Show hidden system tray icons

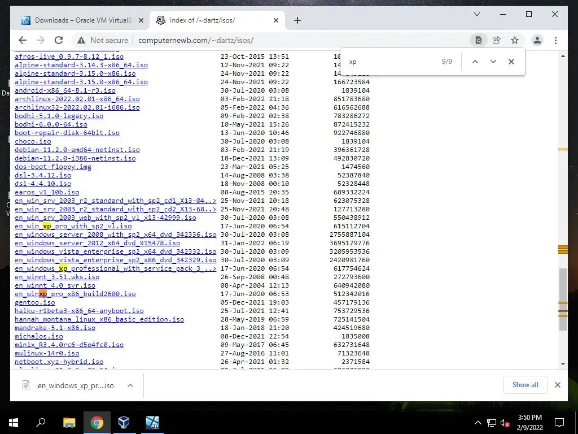(x=478, y=423)
